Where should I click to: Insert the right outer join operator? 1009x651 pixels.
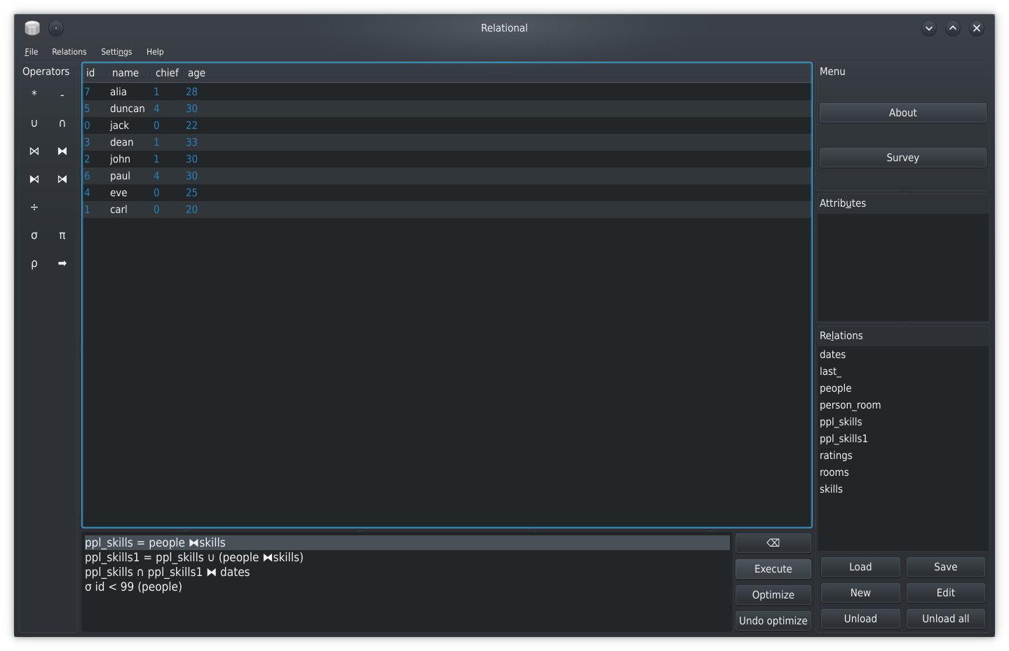pyautogui.click(x=62, y=179)
